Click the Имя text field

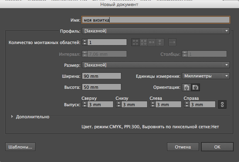156,20
